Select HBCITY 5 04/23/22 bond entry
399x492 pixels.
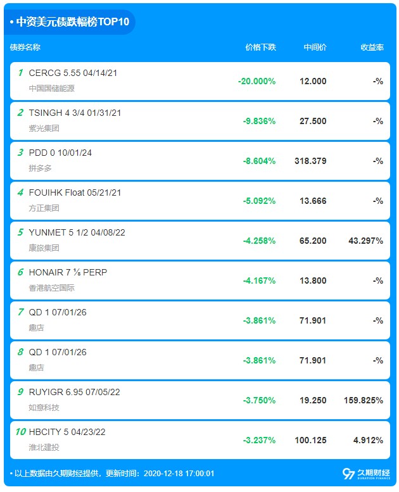200,439
